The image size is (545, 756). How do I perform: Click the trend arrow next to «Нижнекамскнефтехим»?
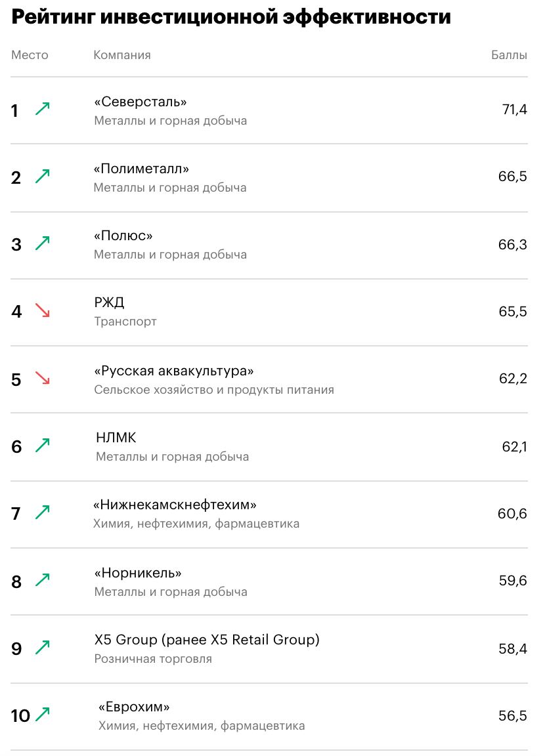tap(43, 513)
